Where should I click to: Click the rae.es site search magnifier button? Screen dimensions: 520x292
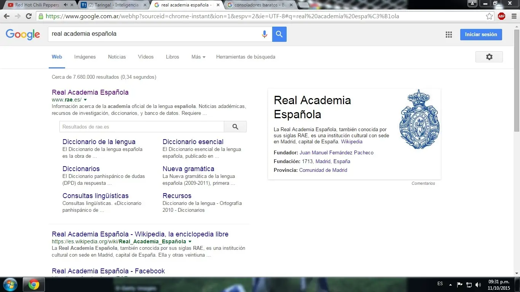[235, 127]
